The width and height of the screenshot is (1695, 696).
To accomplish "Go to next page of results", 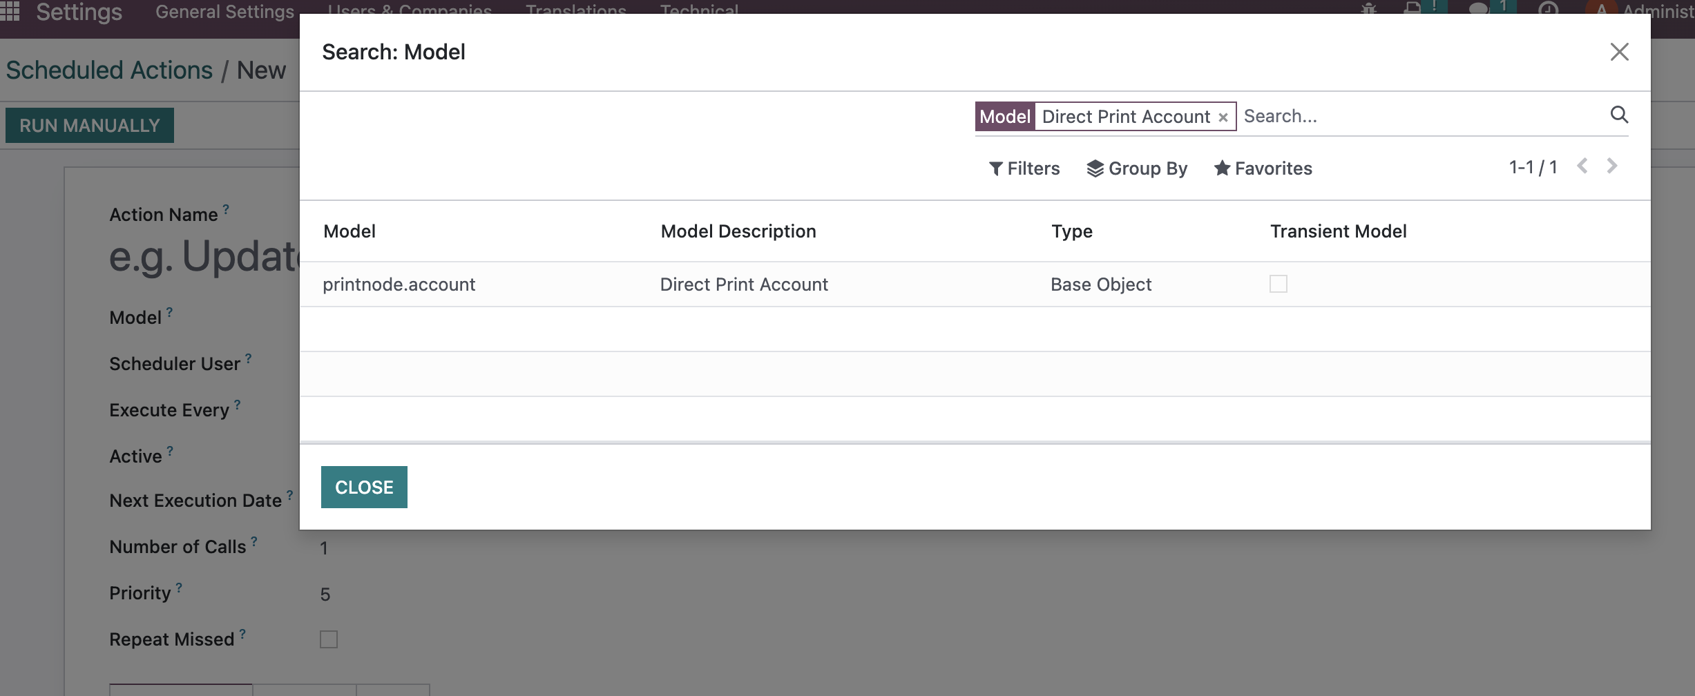I will (x=1611, y=166).
